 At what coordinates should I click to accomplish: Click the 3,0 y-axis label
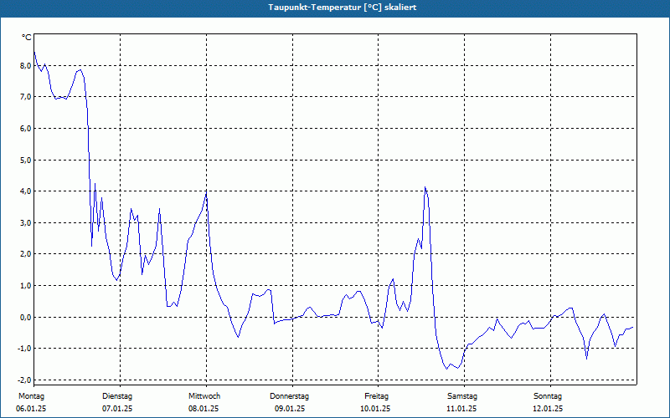26,222
